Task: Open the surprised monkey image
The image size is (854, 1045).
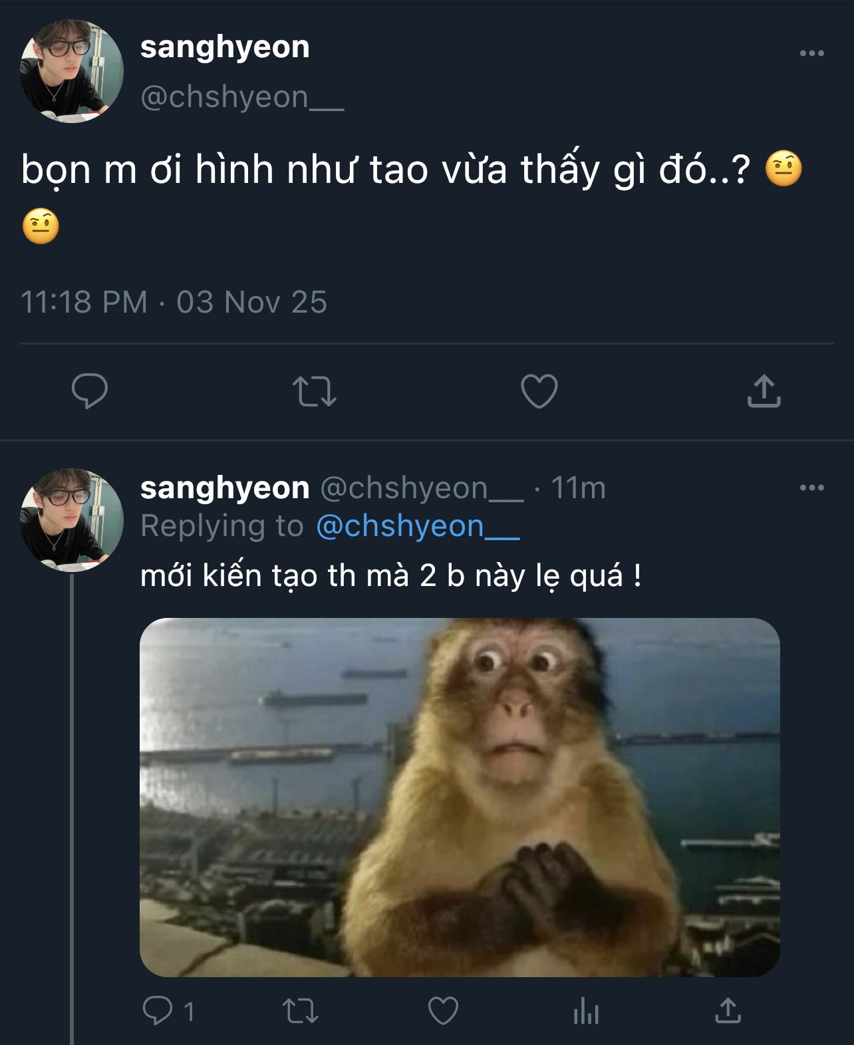Action: 460,797
